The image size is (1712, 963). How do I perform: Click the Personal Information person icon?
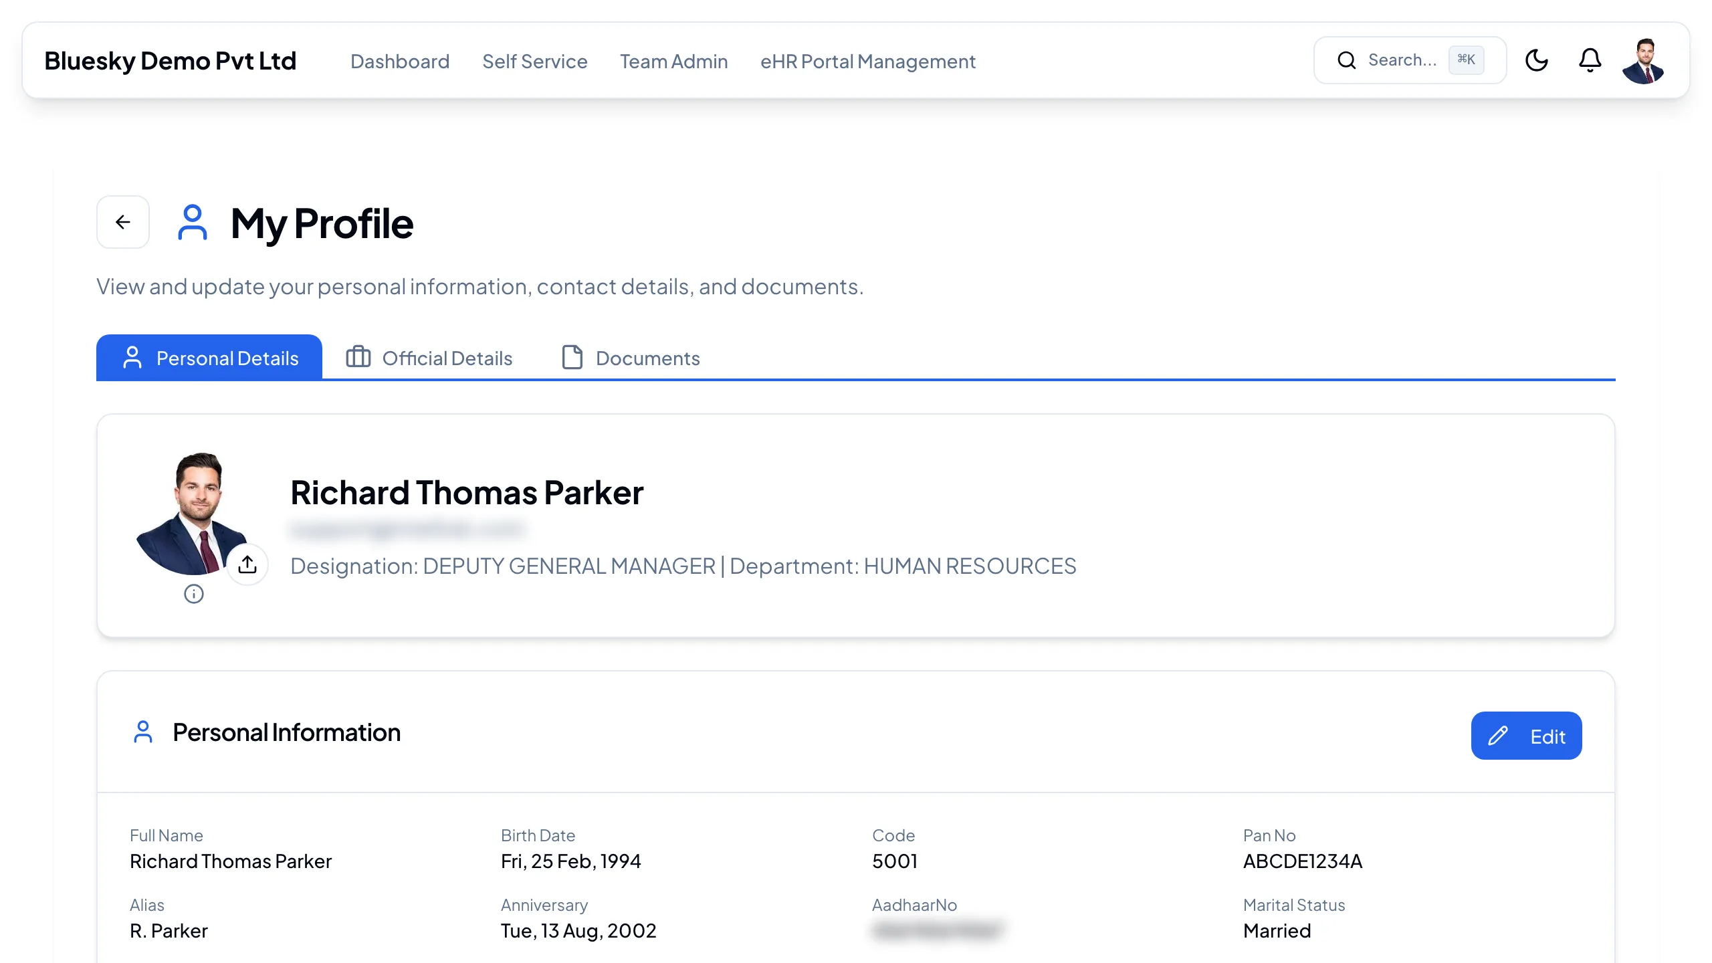(143, 732)
